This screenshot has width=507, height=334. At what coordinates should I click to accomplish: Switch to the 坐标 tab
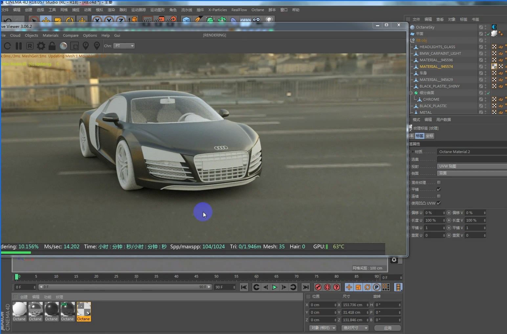tap(430, 136)
